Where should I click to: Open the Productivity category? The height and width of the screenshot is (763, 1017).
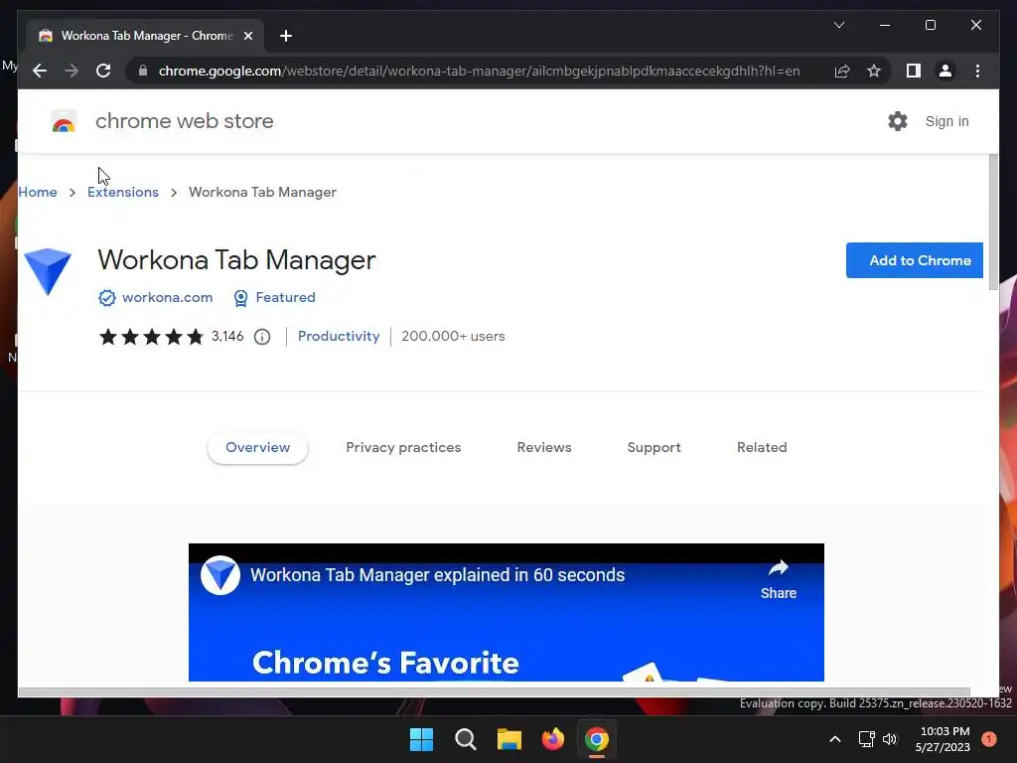339,336
